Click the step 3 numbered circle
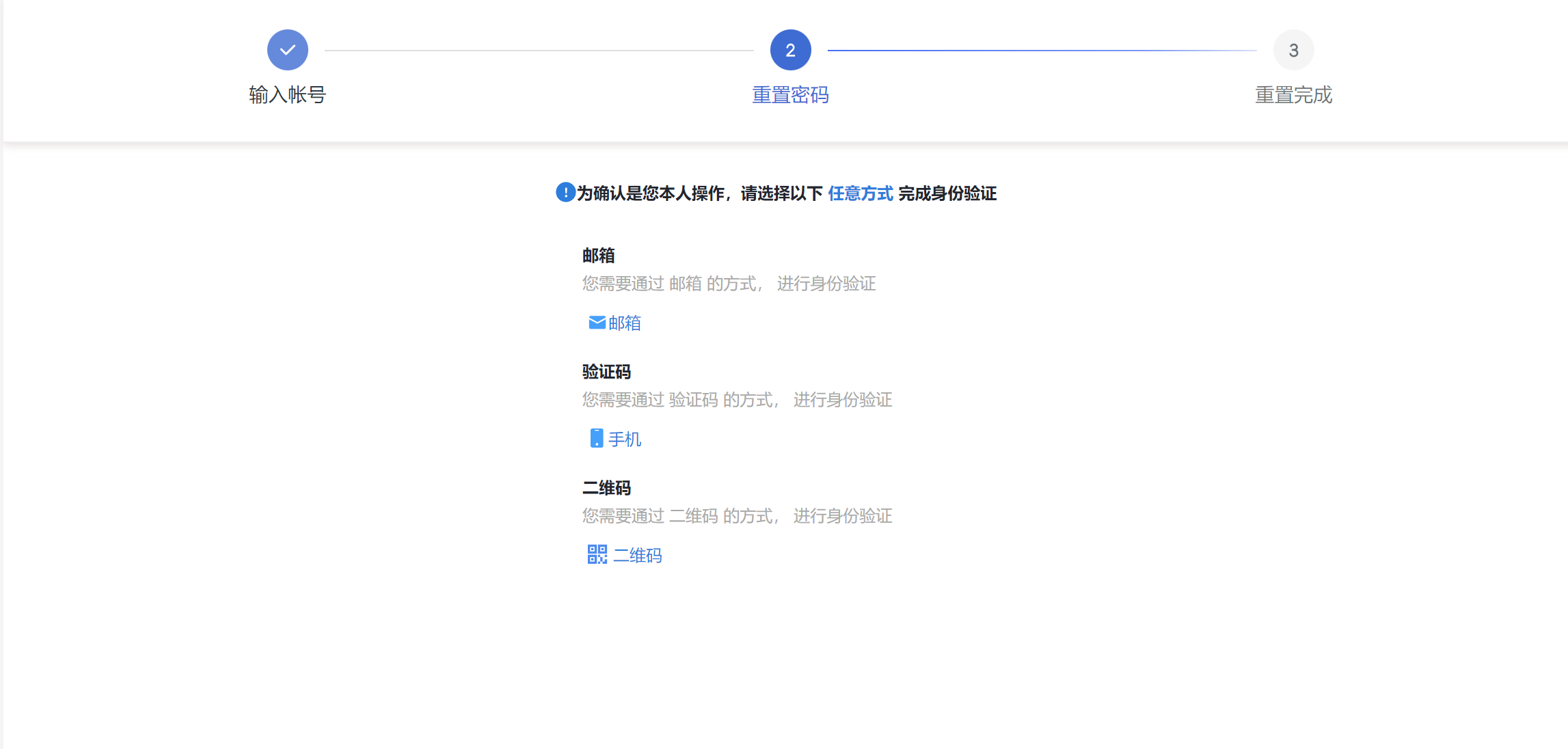1568x749 pixels. pos(1293,50)
